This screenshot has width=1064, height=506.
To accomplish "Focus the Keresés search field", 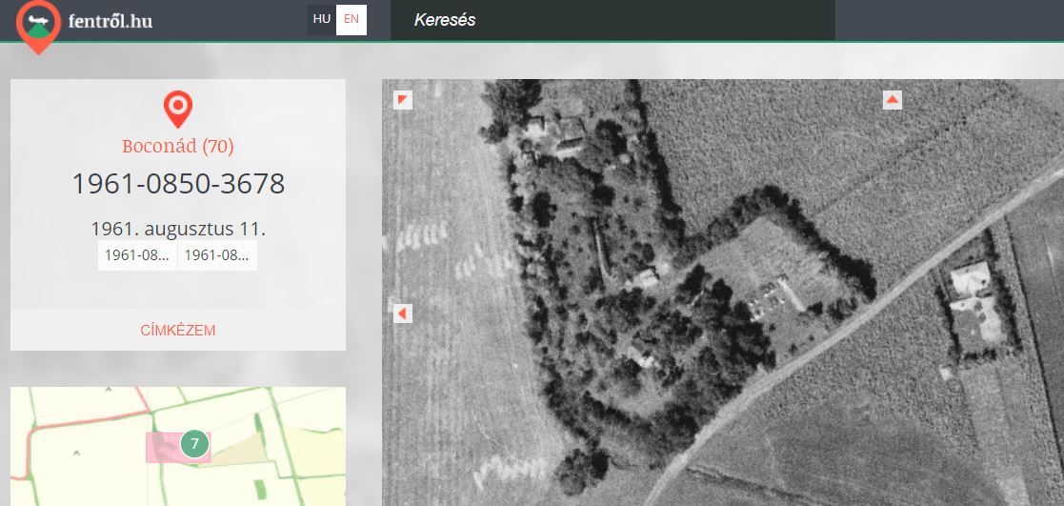I will coord(612,20).
